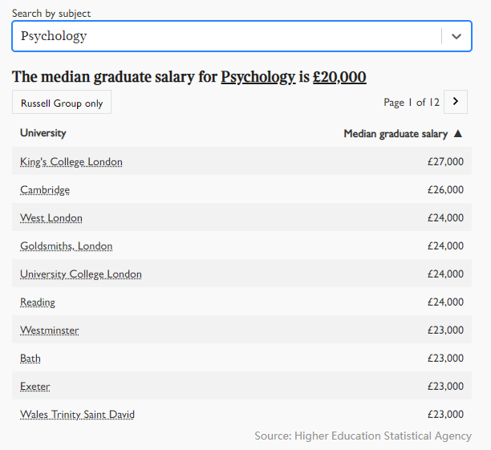Image resolution: width=491 pixels, height=450 pixels.
Task: Sort by Median graduate salary arrow
Action: click(x=458, y=134)
